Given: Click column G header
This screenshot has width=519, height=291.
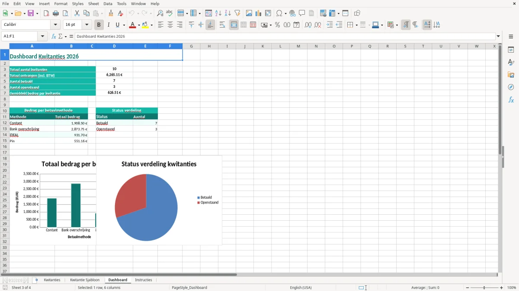Looking at the screenshot, I should 191,46.
